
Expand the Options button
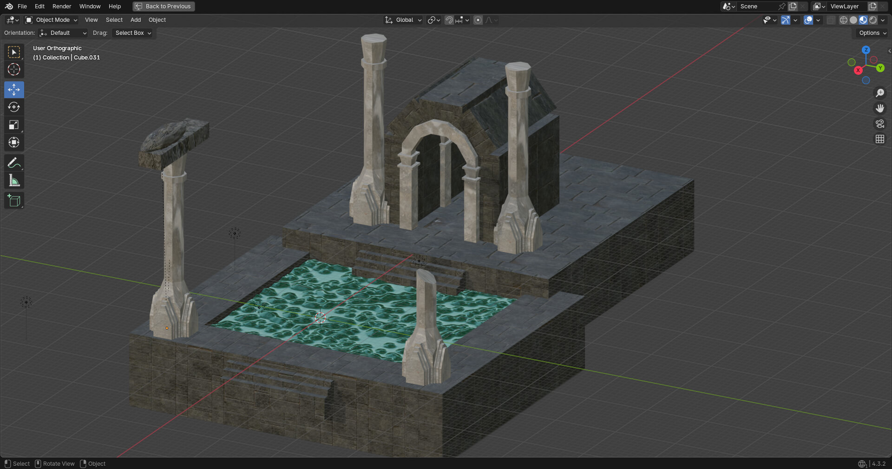pyautogui.click(x=872, y=33)
